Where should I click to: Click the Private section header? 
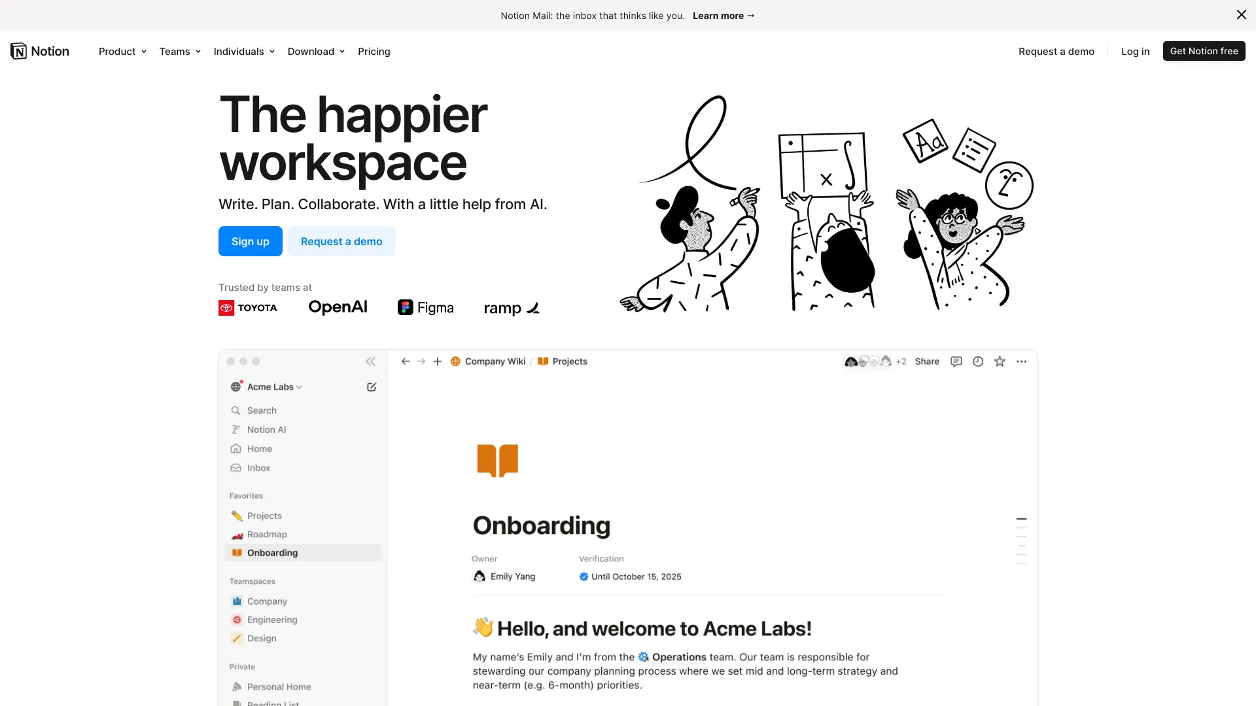tap(242, 667)
